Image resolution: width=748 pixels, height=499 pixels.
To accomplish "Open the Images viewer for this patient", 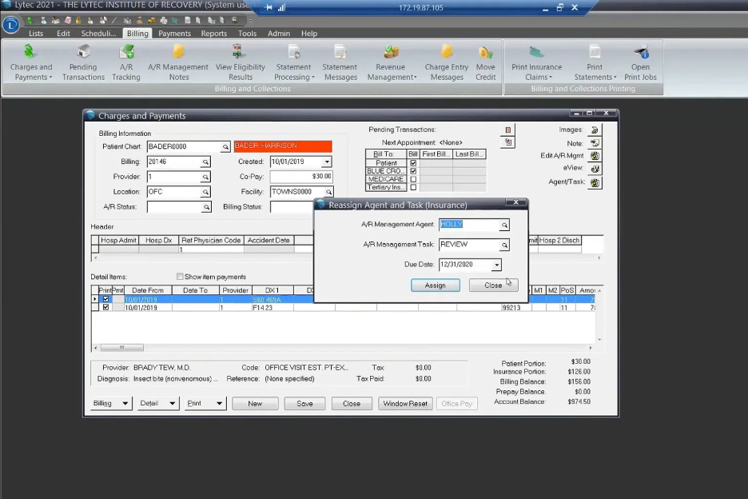I will pos(594,129).
